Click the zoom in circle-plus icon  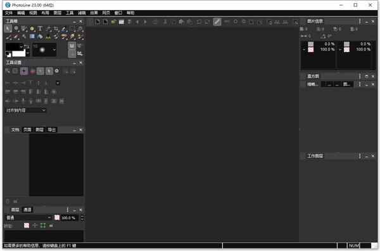[x=236, y=22]
